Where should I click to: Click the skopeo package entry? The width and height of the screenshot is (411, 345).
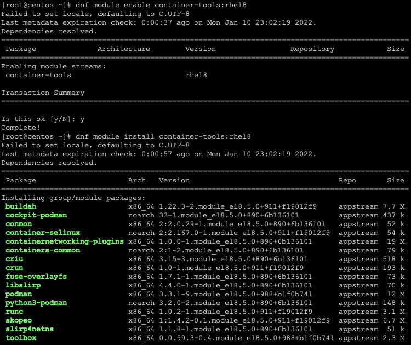19,320
